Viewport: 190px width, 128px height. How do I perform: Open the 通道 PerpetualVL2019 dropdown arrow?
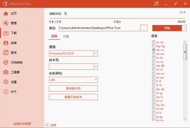[x=96, y=53]
